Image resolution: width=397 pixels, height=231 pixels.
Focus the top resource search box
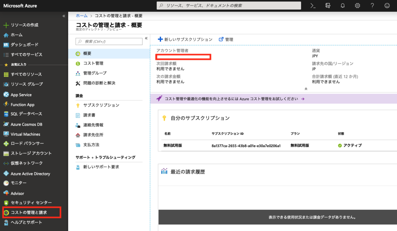click(229, 5)
